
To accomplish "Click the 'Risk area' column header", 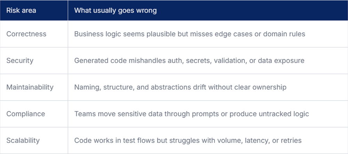I will (21, 10).
